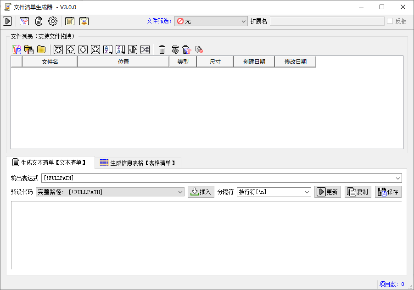Image resolution: width=414 pixels, height=290 pixels.
Task: Click the trash can delete icon
Action: click(162, 50)
